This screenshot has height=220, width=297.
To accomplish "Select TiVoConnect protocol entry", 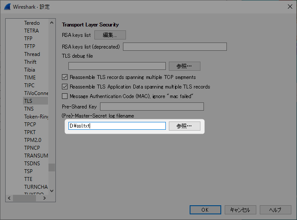I will point(36,93).
